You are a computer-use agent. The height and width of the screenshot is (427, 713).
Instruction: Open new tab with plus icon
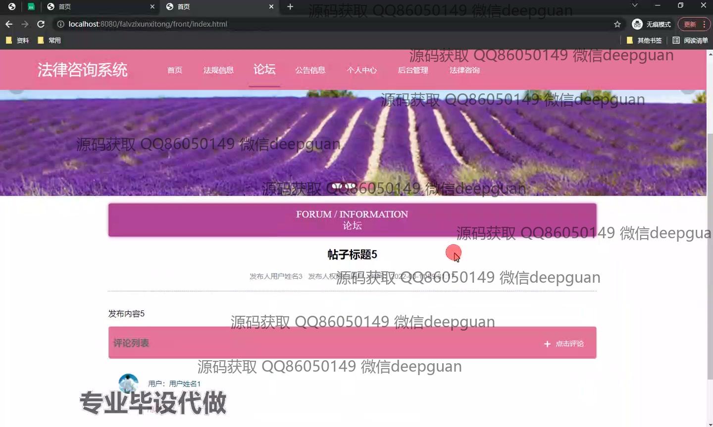[x=290, y=6]
